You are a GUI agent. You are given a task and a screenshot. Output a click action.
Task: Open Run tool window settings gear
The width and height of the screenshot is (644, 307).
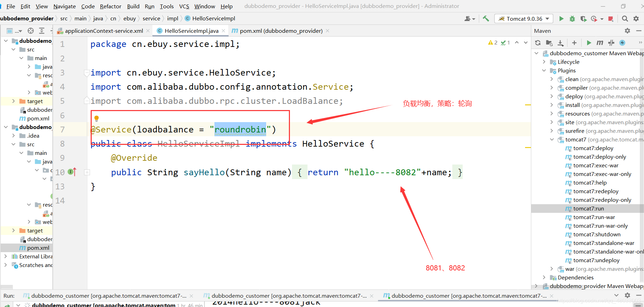(x=627, y=295)
